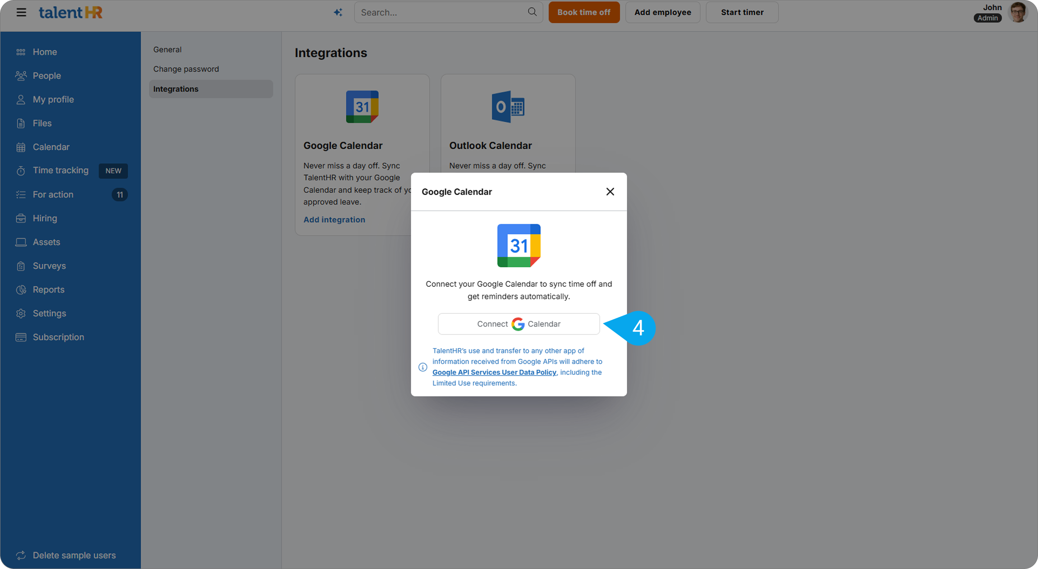Click Delete sample users text
The width and height of the screenshot is (1038, 569).
coord(74,555)
